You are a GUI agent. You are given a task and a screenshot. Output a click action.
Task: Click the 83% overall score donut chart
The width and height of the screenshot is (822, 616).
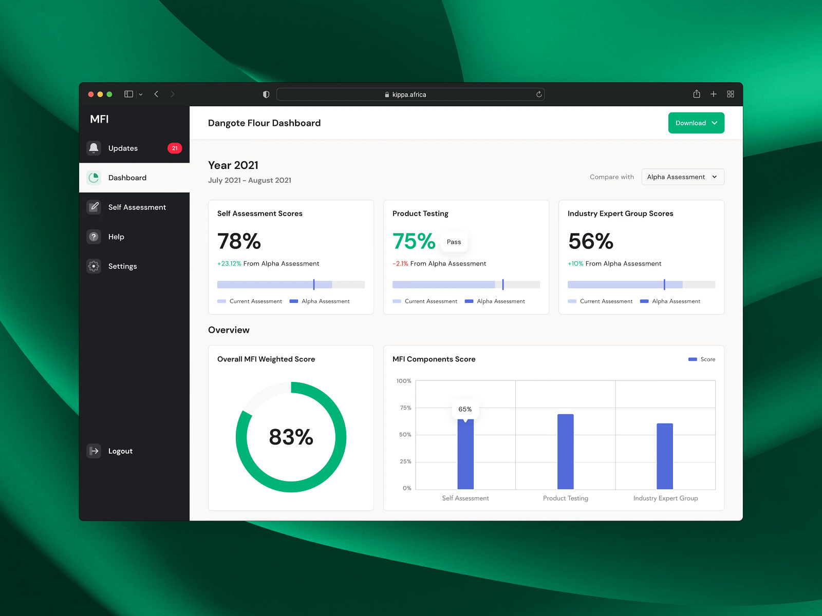(x=291, y=437)
